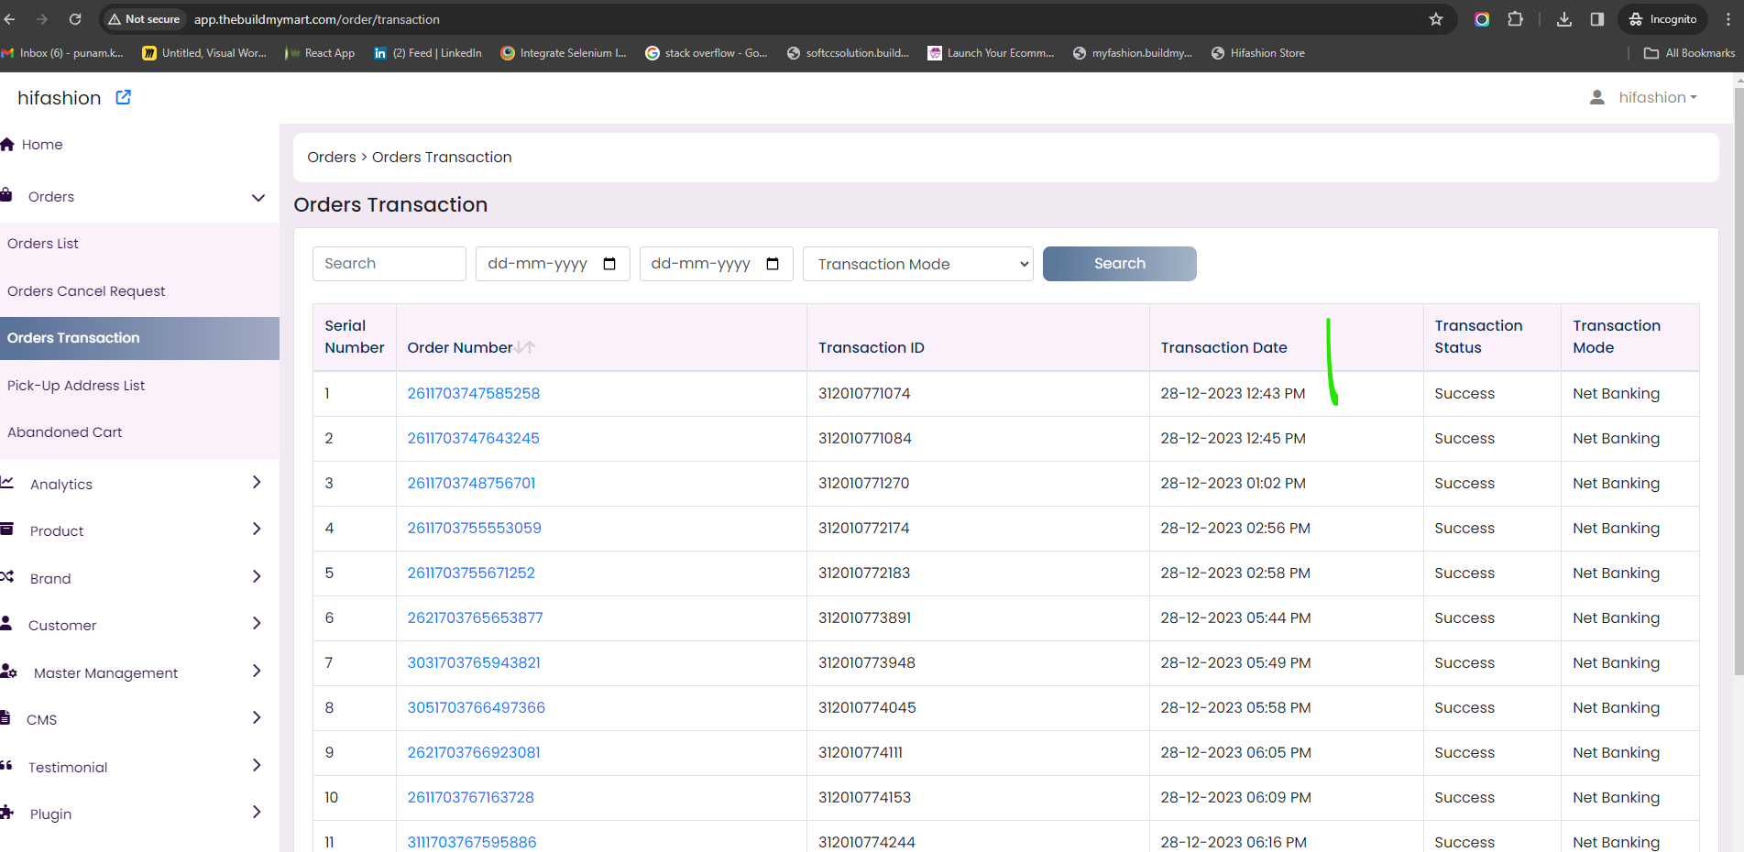Open browser downloads icon
Viewport: 1744px width, 852px height.
coord(1564,19)
